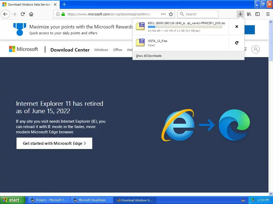This screenshot has height=204, width=273.
Task: Open the new tab plus button
Action: [64, 4]
